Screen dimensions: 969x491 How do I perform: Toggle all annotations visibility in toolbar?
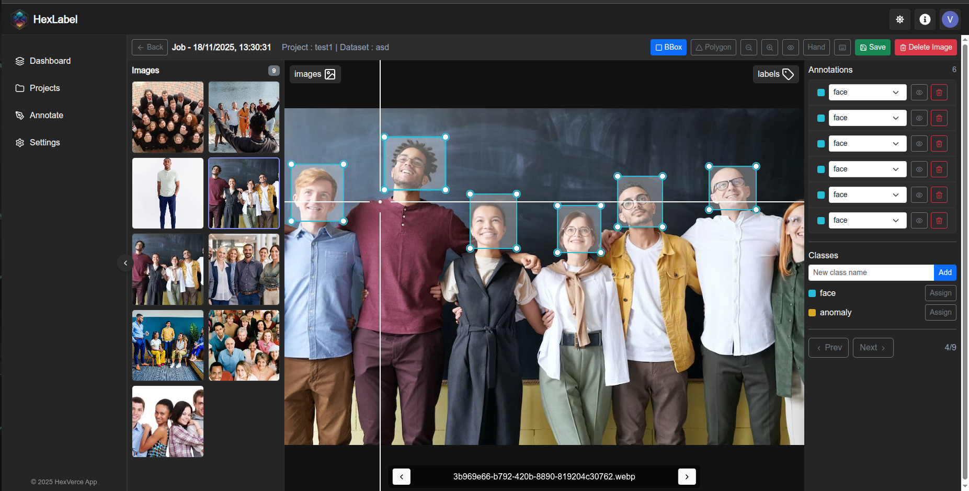[791, 48]
